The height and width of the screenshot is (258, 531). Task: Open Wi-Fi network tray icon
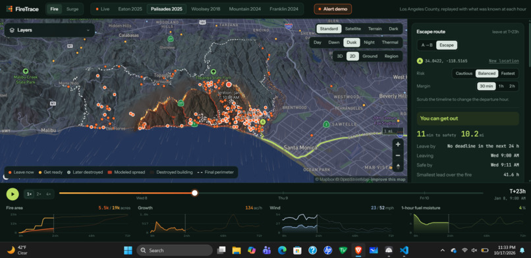pyautogui.click(x=464, y=250)
